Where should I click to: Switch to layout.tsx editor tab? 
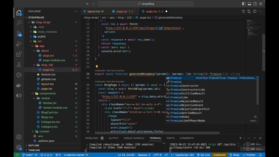94,11
